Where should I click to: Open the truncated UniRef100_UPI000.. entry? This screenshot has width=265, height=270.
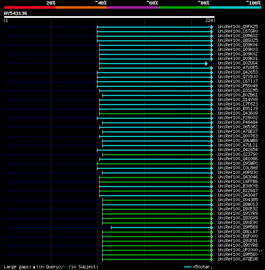240,250
